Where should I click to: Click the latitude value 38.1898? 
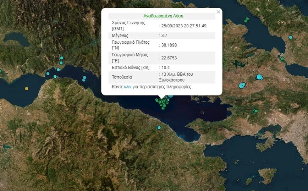[169, 45]
